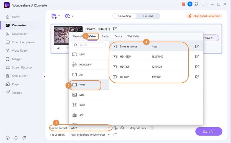Image resolution: width=231 pixels, height=143 pixels.
Task: Edit the Same as source preset settings
Action: click(197, 46)
